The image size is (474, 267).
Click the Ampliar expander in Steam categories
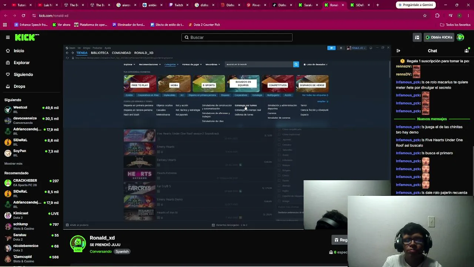click(x=323, y=102)
